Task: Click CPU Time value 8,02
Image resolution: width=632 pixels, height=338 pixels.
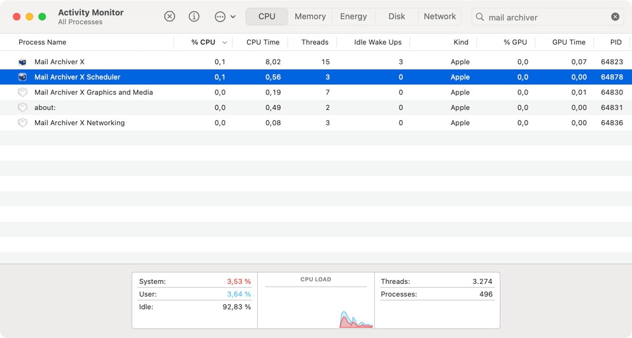Action: tap(273, 62)
